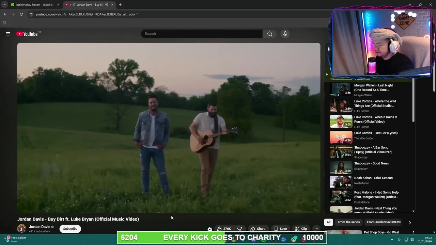Show hidden system tray icons chevron
Image resolution: width=436 pixels, height=245 pixels.
tap(392, 240)
